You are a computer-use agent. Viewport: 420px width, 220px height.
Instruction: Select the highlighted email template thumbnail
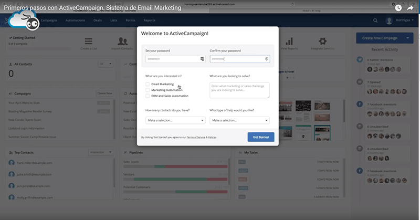322,133
